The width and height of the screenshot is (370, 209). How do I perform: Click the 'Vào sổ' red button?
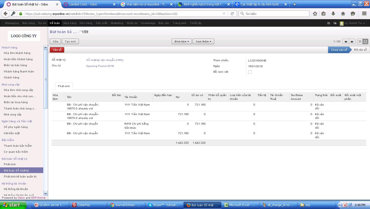pyautogui.click(x=57, y=50)
